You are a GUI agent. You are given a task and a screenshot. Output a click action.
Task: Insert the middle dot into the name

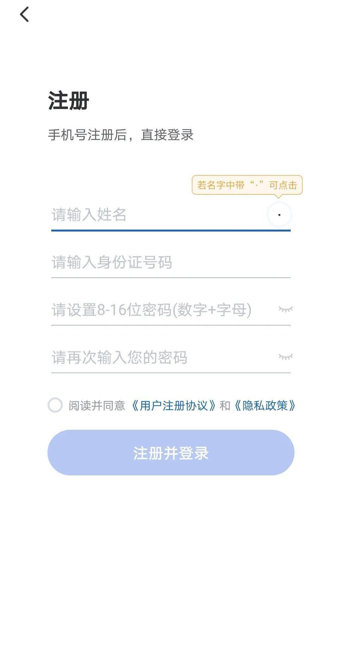click(x=279, y=215)
